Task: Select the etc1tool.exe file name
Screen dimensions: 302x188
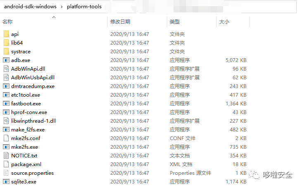Action: pos(26,95)
